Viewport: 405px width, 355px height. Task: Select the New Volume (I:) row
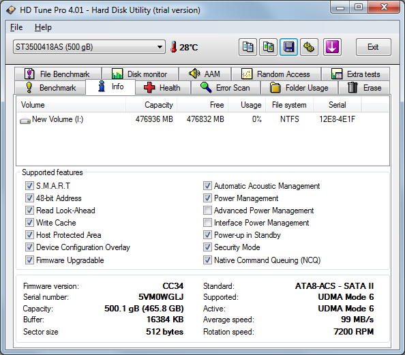point(202,119)
